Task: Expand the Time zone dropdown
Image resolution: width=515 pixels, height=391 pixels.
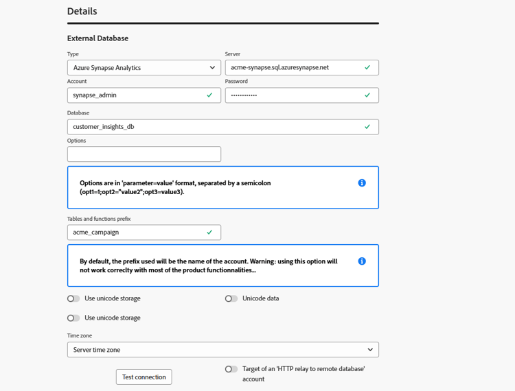Action: [x=223, y=350]
